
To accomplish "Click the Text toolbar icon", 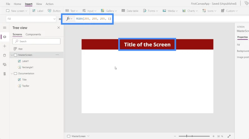I will click(67, 11).
